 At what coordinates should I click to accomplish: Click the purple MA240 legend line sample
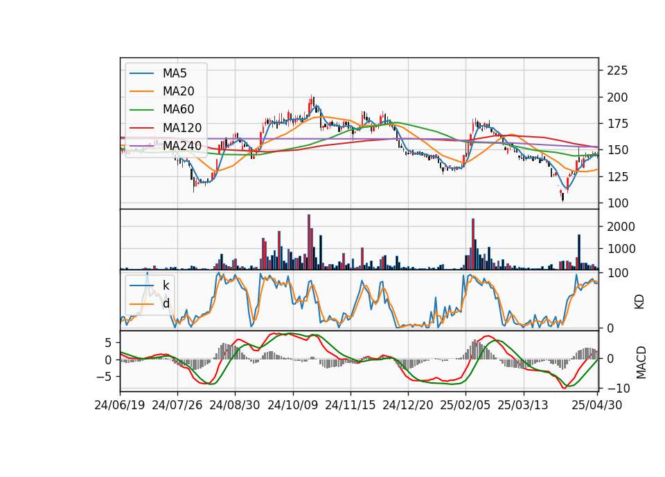pyautogui.click(x=141, y=146)
